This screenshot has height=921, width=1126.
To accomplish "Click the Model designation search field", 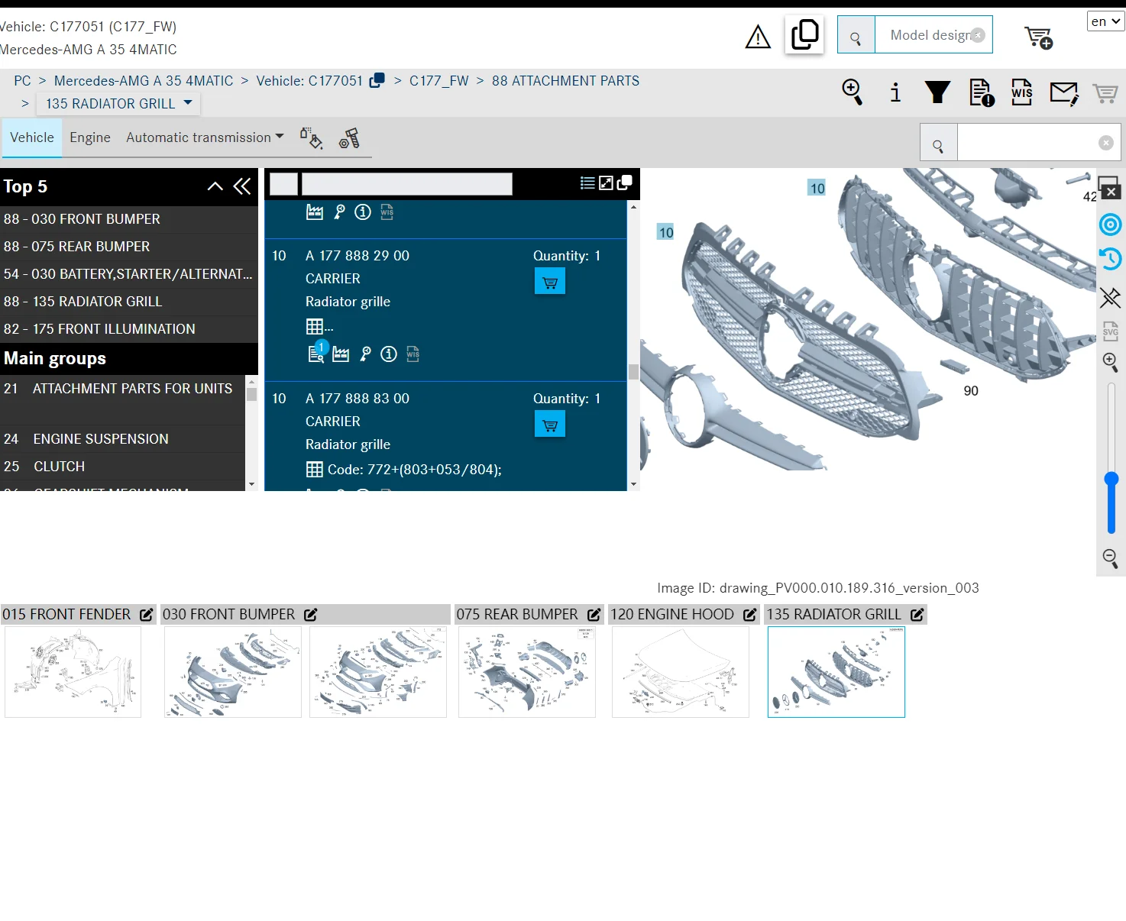I will tap(933, 35).
